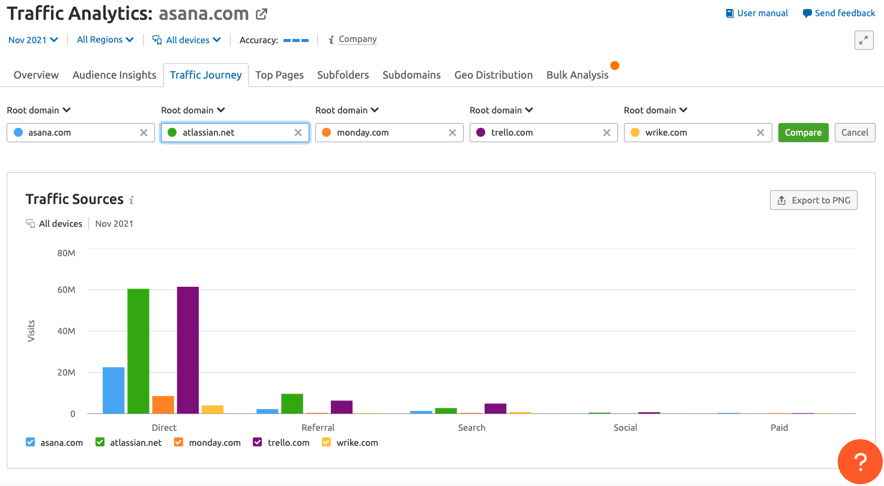Expand Root domain dropdown above monday.com

click(x=347, y=110)
